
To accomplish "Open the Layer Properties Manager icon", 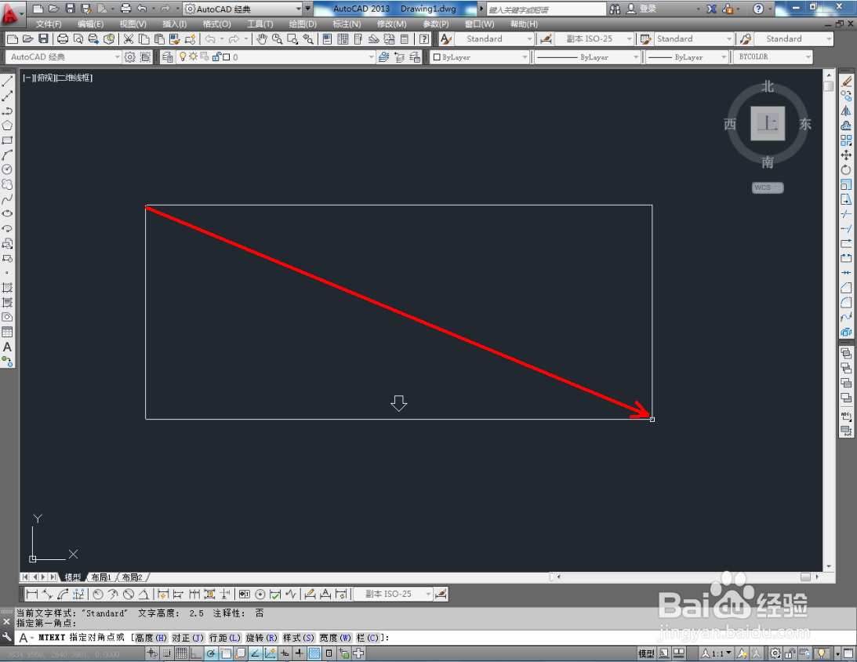I will click(167, 56).
